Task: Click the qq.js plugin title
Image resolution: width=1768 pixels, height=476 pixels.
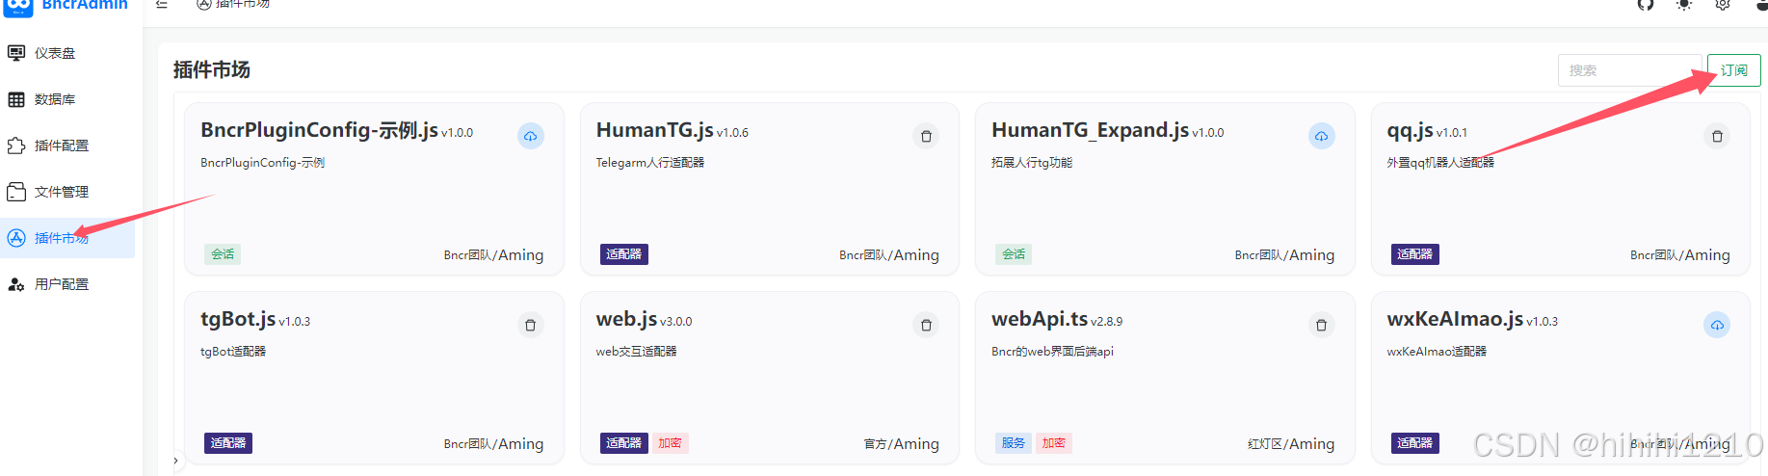Action: click(x=1411, y=130)
